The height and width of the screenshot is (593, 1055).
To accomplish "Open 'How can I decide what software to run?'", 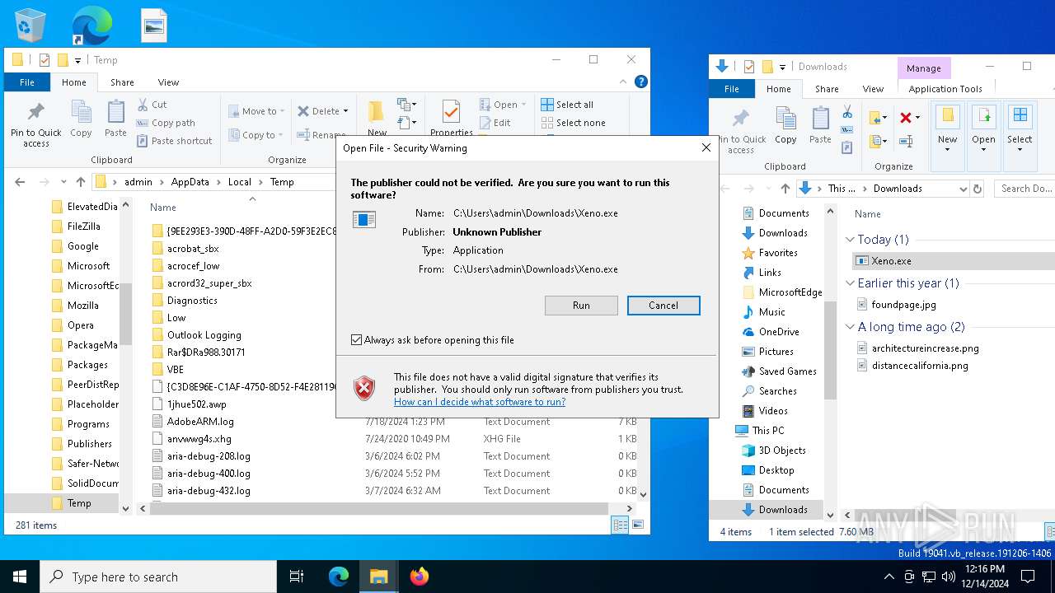I will point(480,402).
